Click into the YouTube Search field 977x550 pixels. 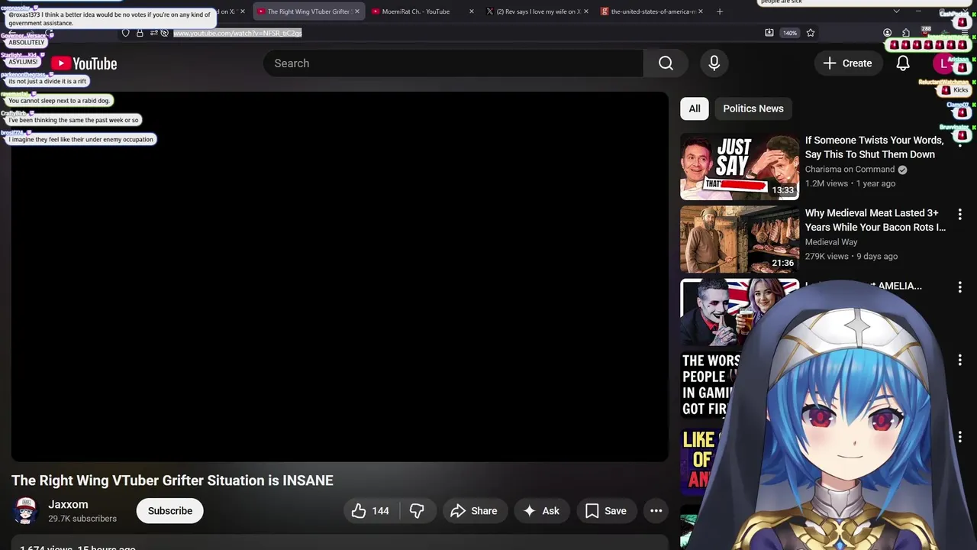click(x=453, y=63)
